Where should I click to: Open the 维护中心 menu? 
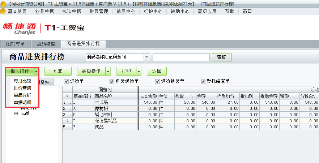tap(153, 11)
